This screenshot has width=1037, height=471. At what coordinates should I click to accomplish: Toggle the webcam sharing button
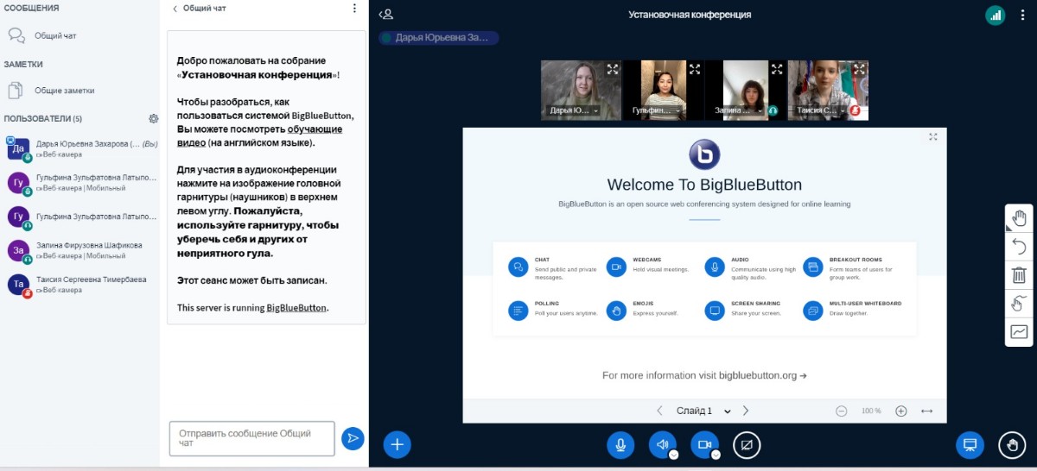pos(703,444)
